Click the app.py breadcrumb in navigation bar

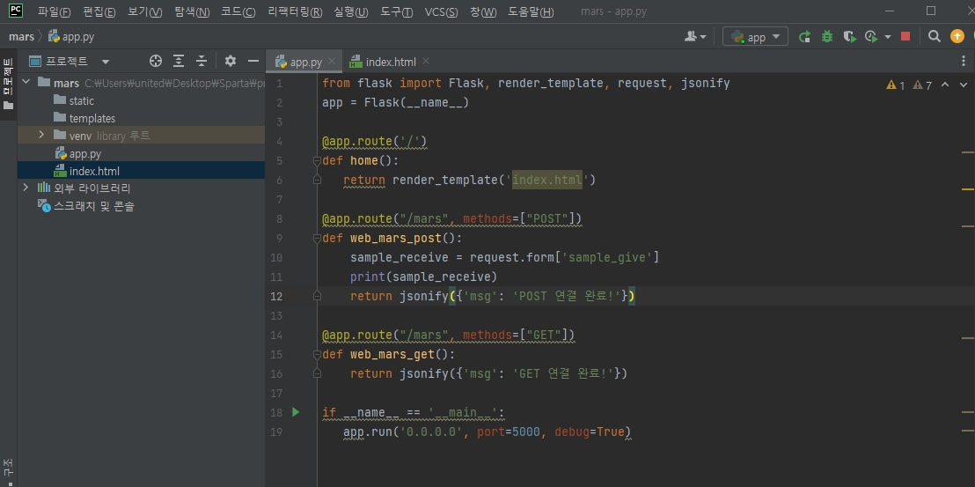(71, 37)
